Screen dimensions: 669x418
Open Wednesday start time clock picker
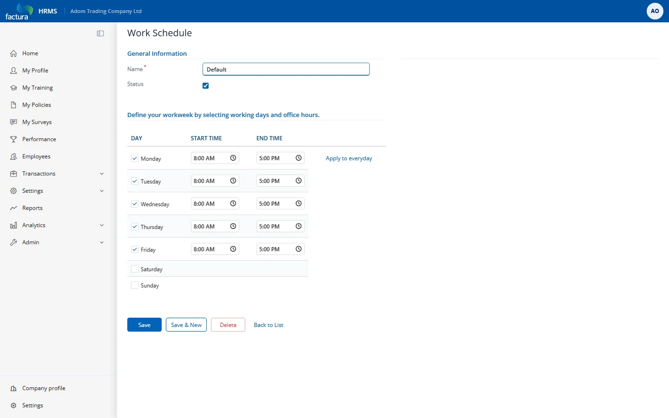233,203
